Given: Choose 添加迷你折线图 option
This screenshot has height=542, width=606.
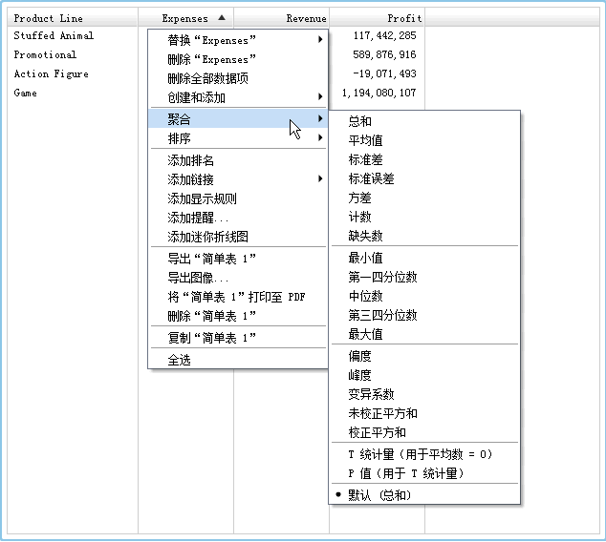Looking at the screenshot, I should coord(238,237).
